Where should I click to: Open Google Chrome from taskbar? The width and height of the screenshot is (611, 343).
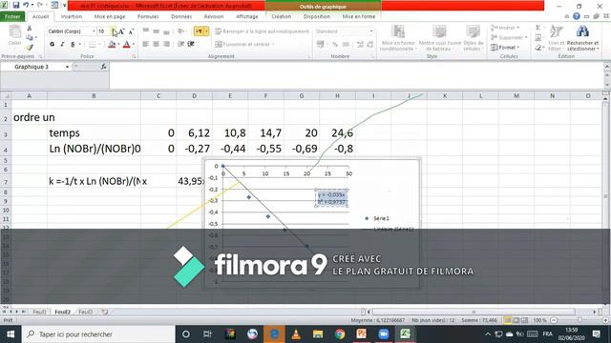[340, 334]
